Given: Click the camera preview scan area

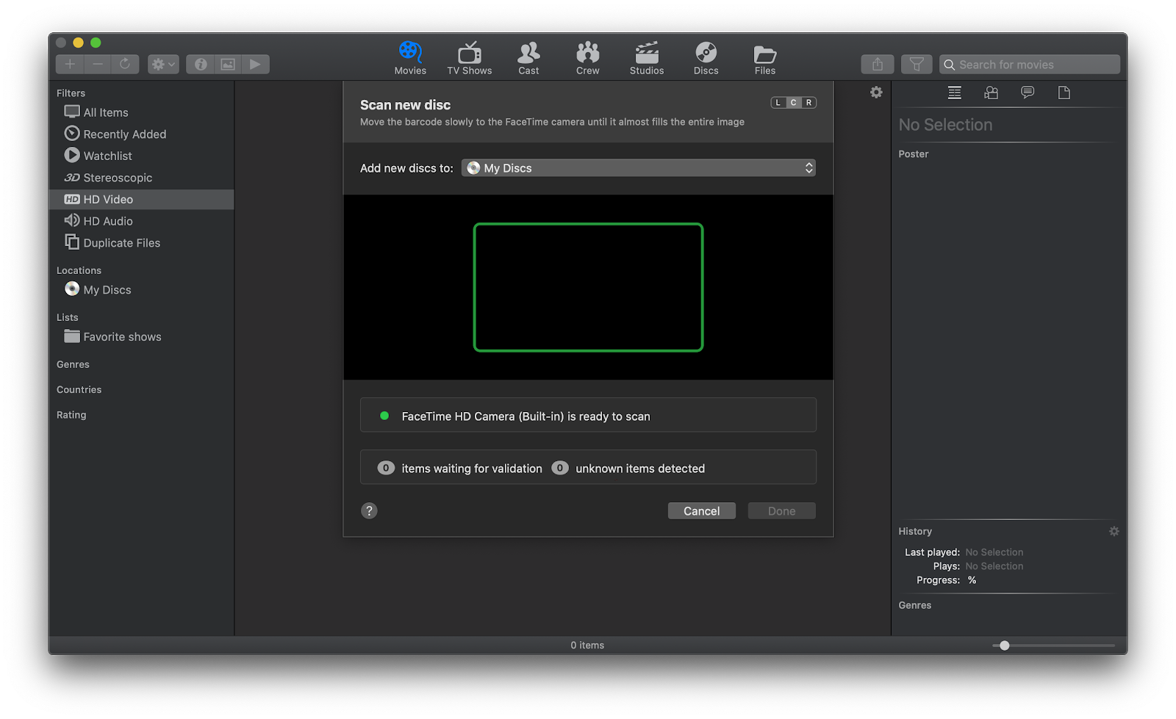Looking at the screenshot, I should (588, 287).
